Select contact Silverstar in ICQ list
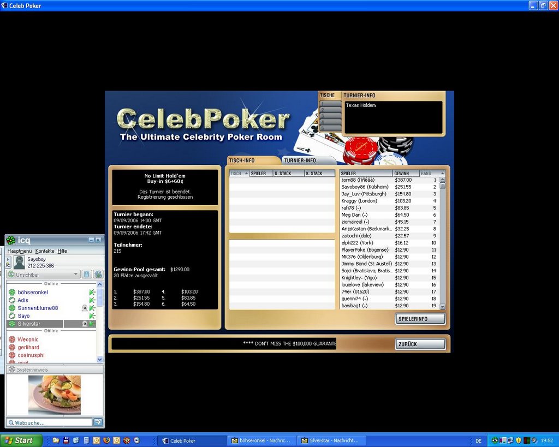This screenshot has width=559, height=447. 52,324
